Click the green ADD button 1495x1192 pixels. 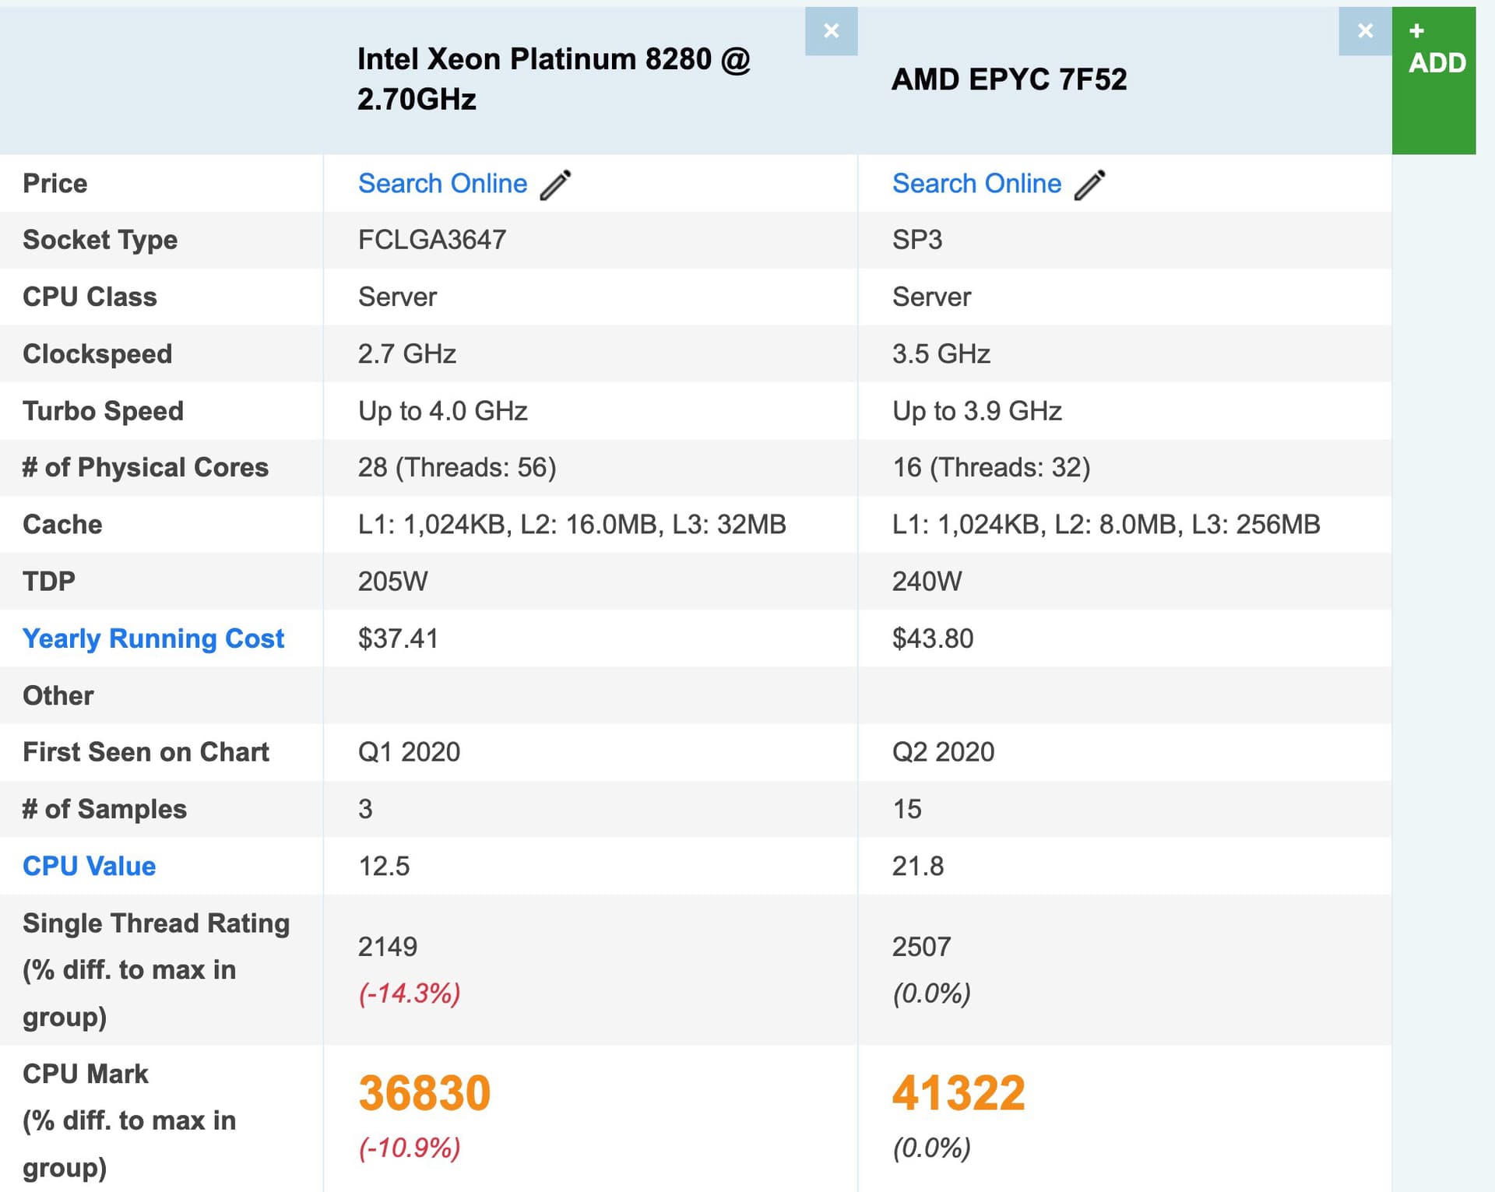tap(1433, 80)
